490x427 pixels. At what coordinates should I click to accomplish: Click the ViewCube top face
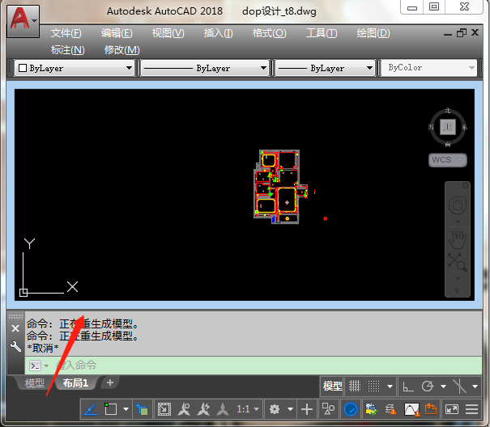[448, 127]
